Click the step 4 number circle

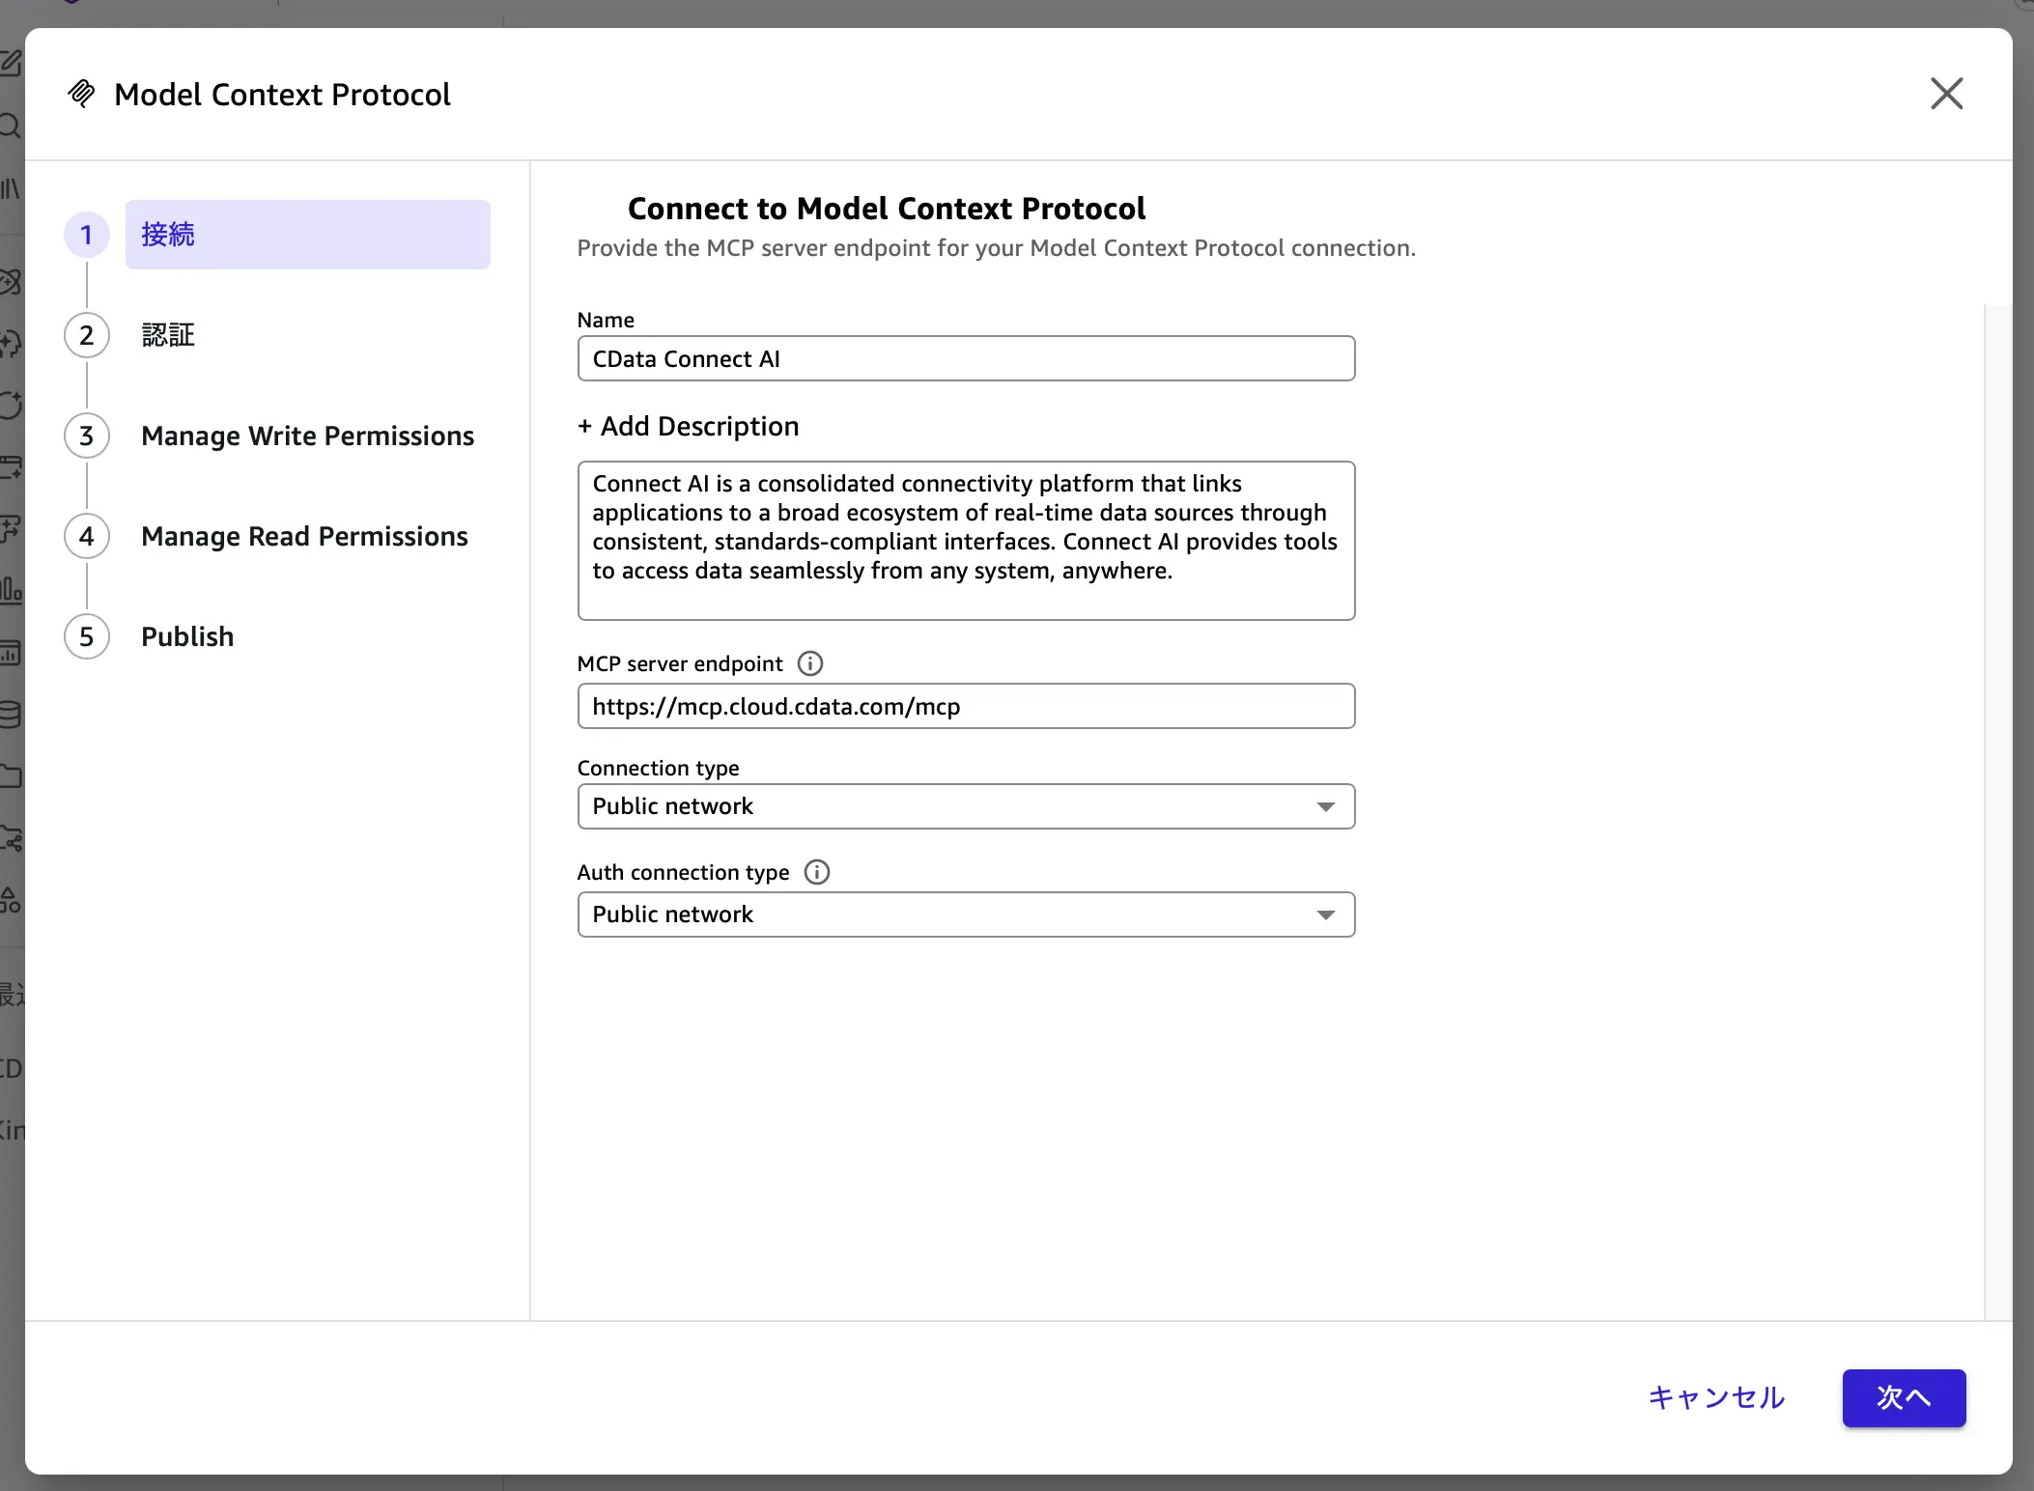(x=87, y=536)
